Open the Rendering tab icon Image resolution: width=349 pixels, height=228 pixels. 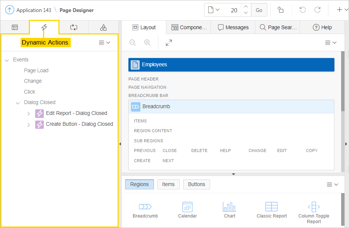click(x=15, y=27)
